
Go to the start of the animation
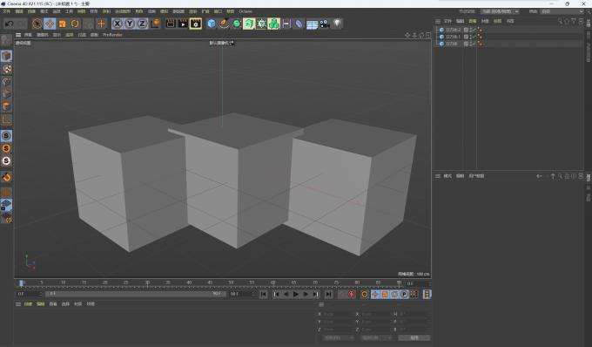(264, 294)
